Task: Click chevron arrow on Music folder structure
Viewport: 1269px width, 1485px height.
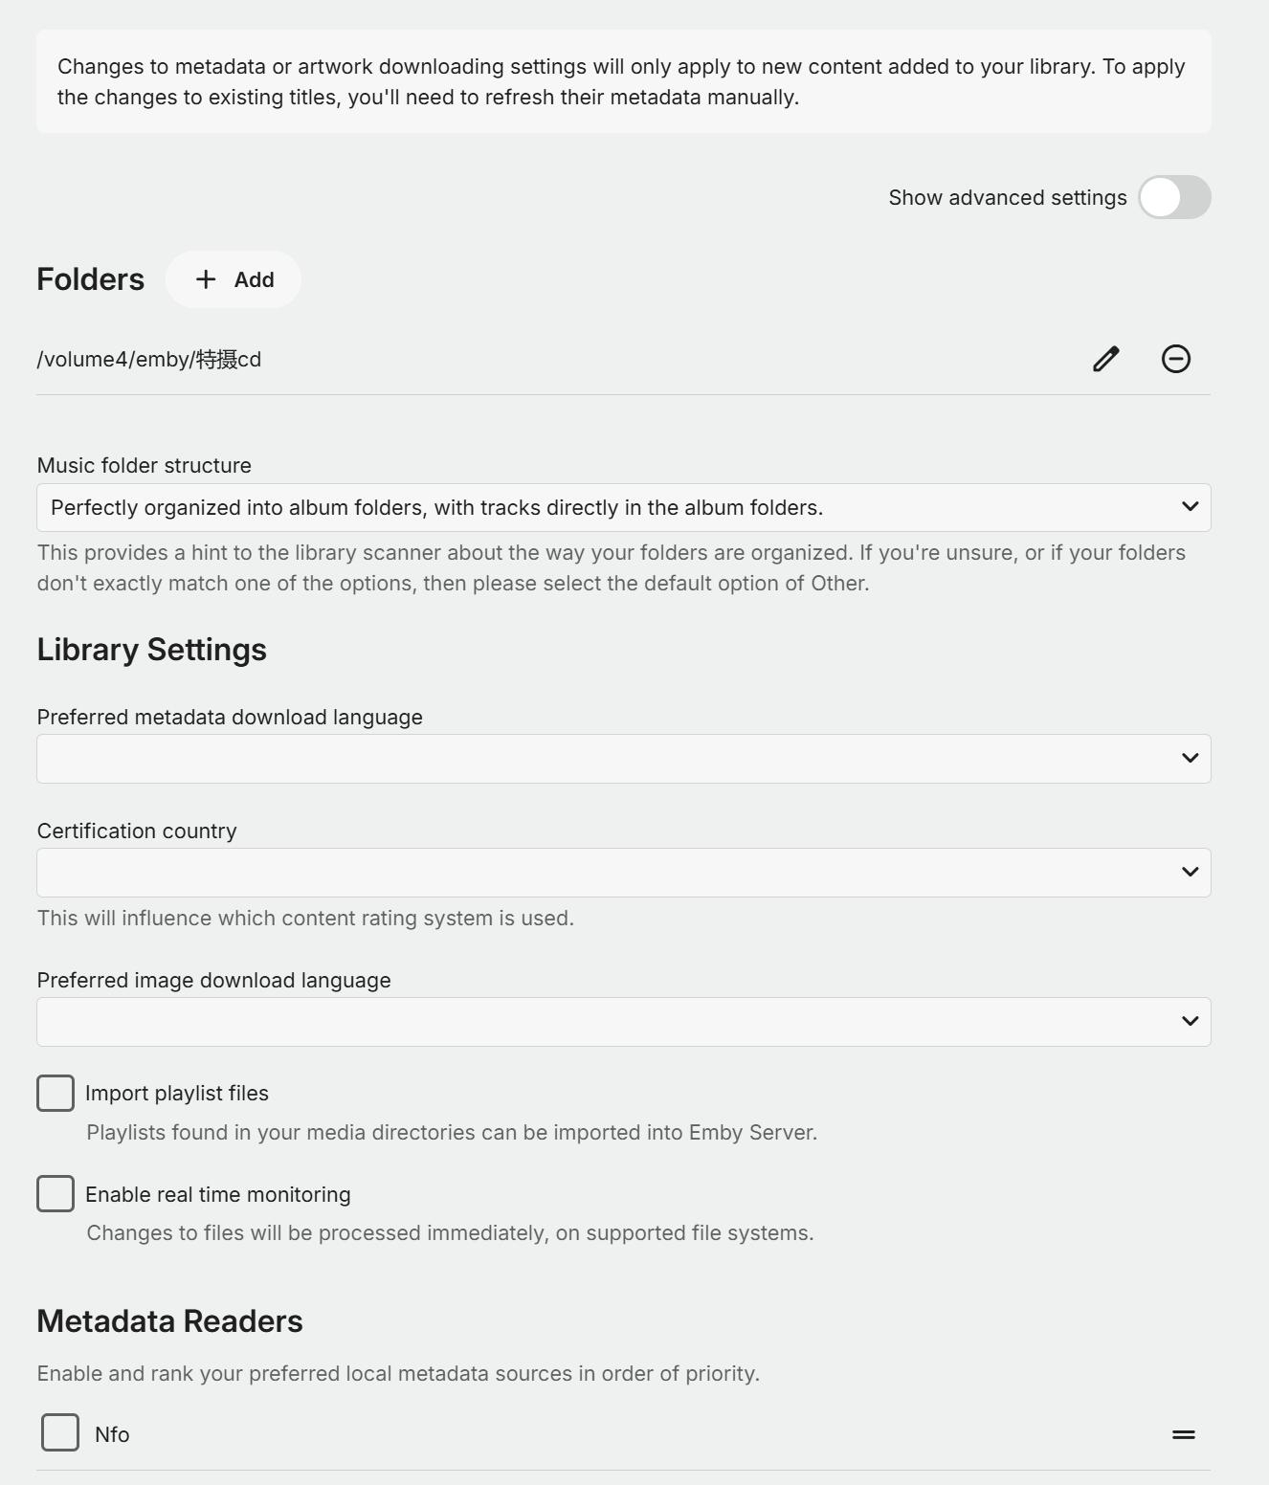Action: coord(1190,507)
